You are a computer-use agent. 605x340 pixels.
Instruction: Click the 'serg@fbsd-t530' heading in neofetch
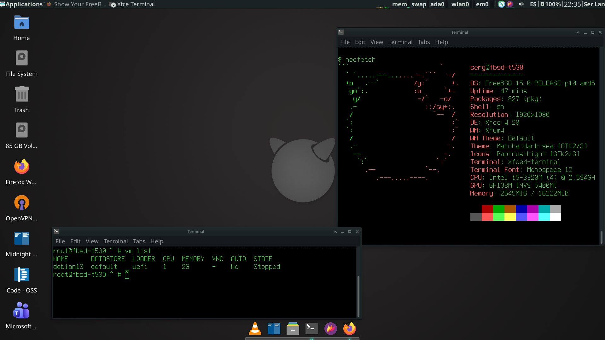[x=497, y=67]
